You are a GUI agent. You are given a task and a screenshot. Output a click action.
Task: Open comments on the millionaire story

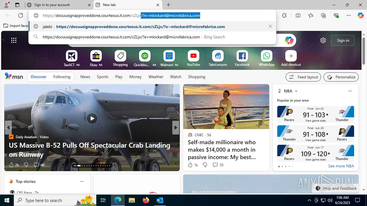point(218,165)
